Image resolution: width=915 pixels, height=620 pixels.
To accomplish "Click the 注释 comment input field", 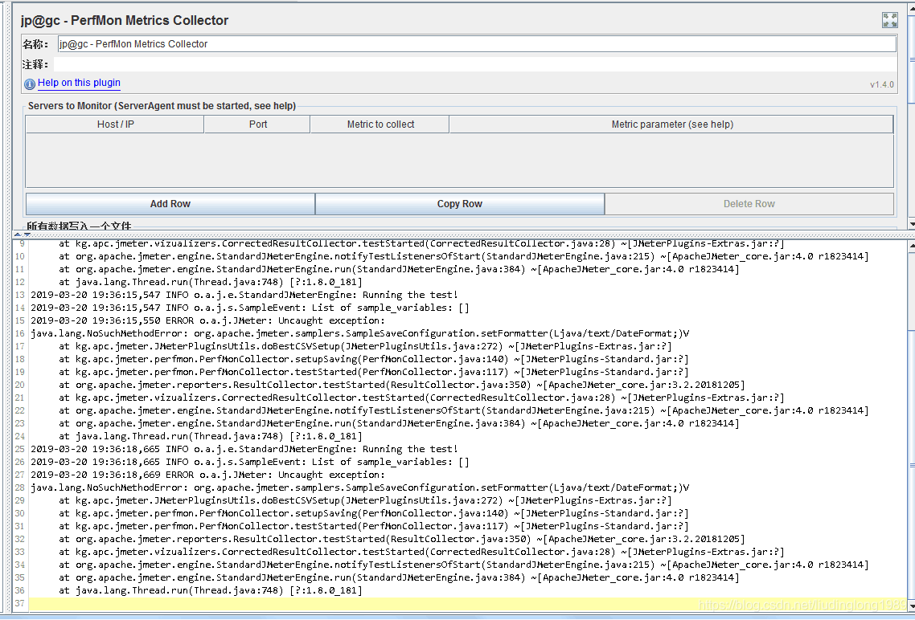I will coord(475,64).
